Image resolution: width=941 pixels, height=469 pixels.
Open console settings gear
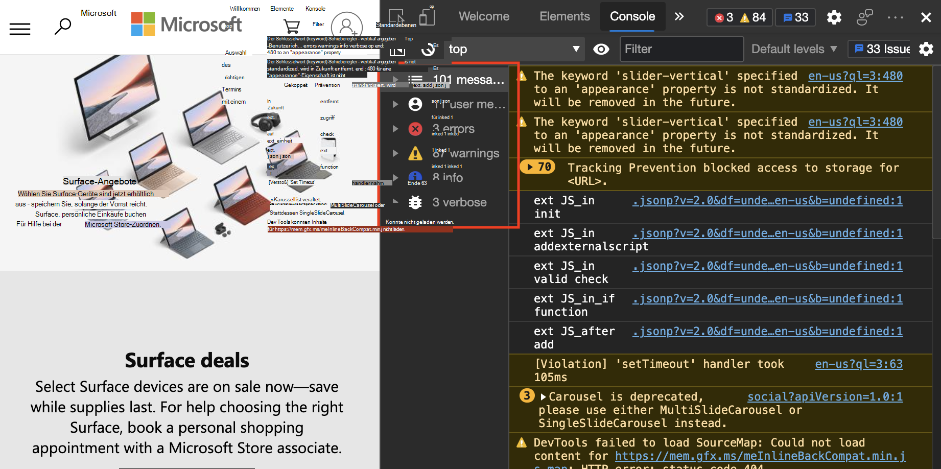[x=926, y=49]
